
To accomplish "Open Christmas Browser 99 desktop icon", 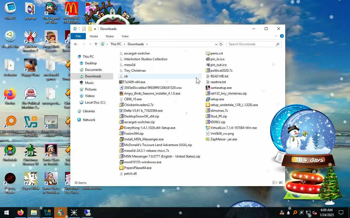I will pyautogui.click(x=30, y=155).
